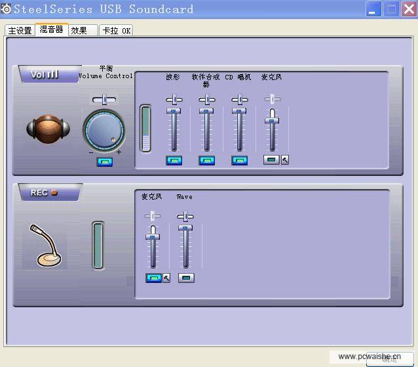Toggle mute button under 波形 channel
The height and width of the screenshot is (367, 418).
point(174,160)
